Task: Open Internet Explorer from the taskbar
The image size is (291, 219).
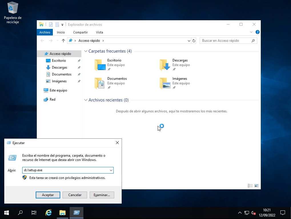Action: point(49,213)
